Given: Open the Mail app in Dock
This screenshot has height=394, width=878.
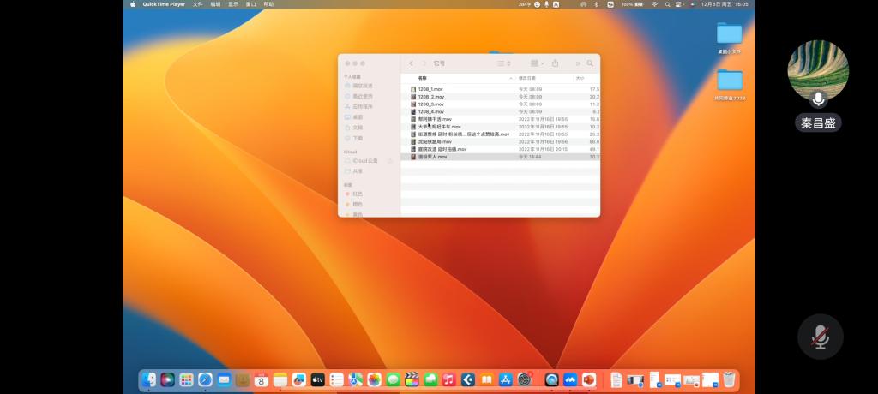Looking at the screenshot, I should [x=224, y=380].
